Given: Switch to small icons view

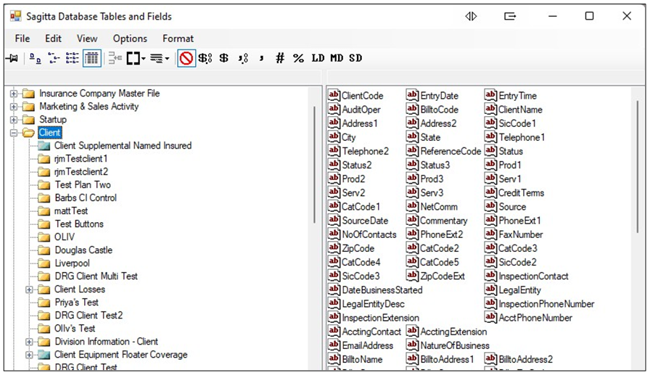Looking at the screenshot, I should [x=54, y=59].
